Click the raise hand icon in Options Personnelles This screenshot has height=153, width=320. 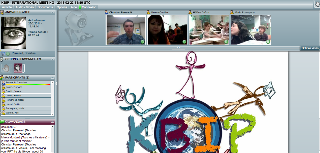click(6, 68)
